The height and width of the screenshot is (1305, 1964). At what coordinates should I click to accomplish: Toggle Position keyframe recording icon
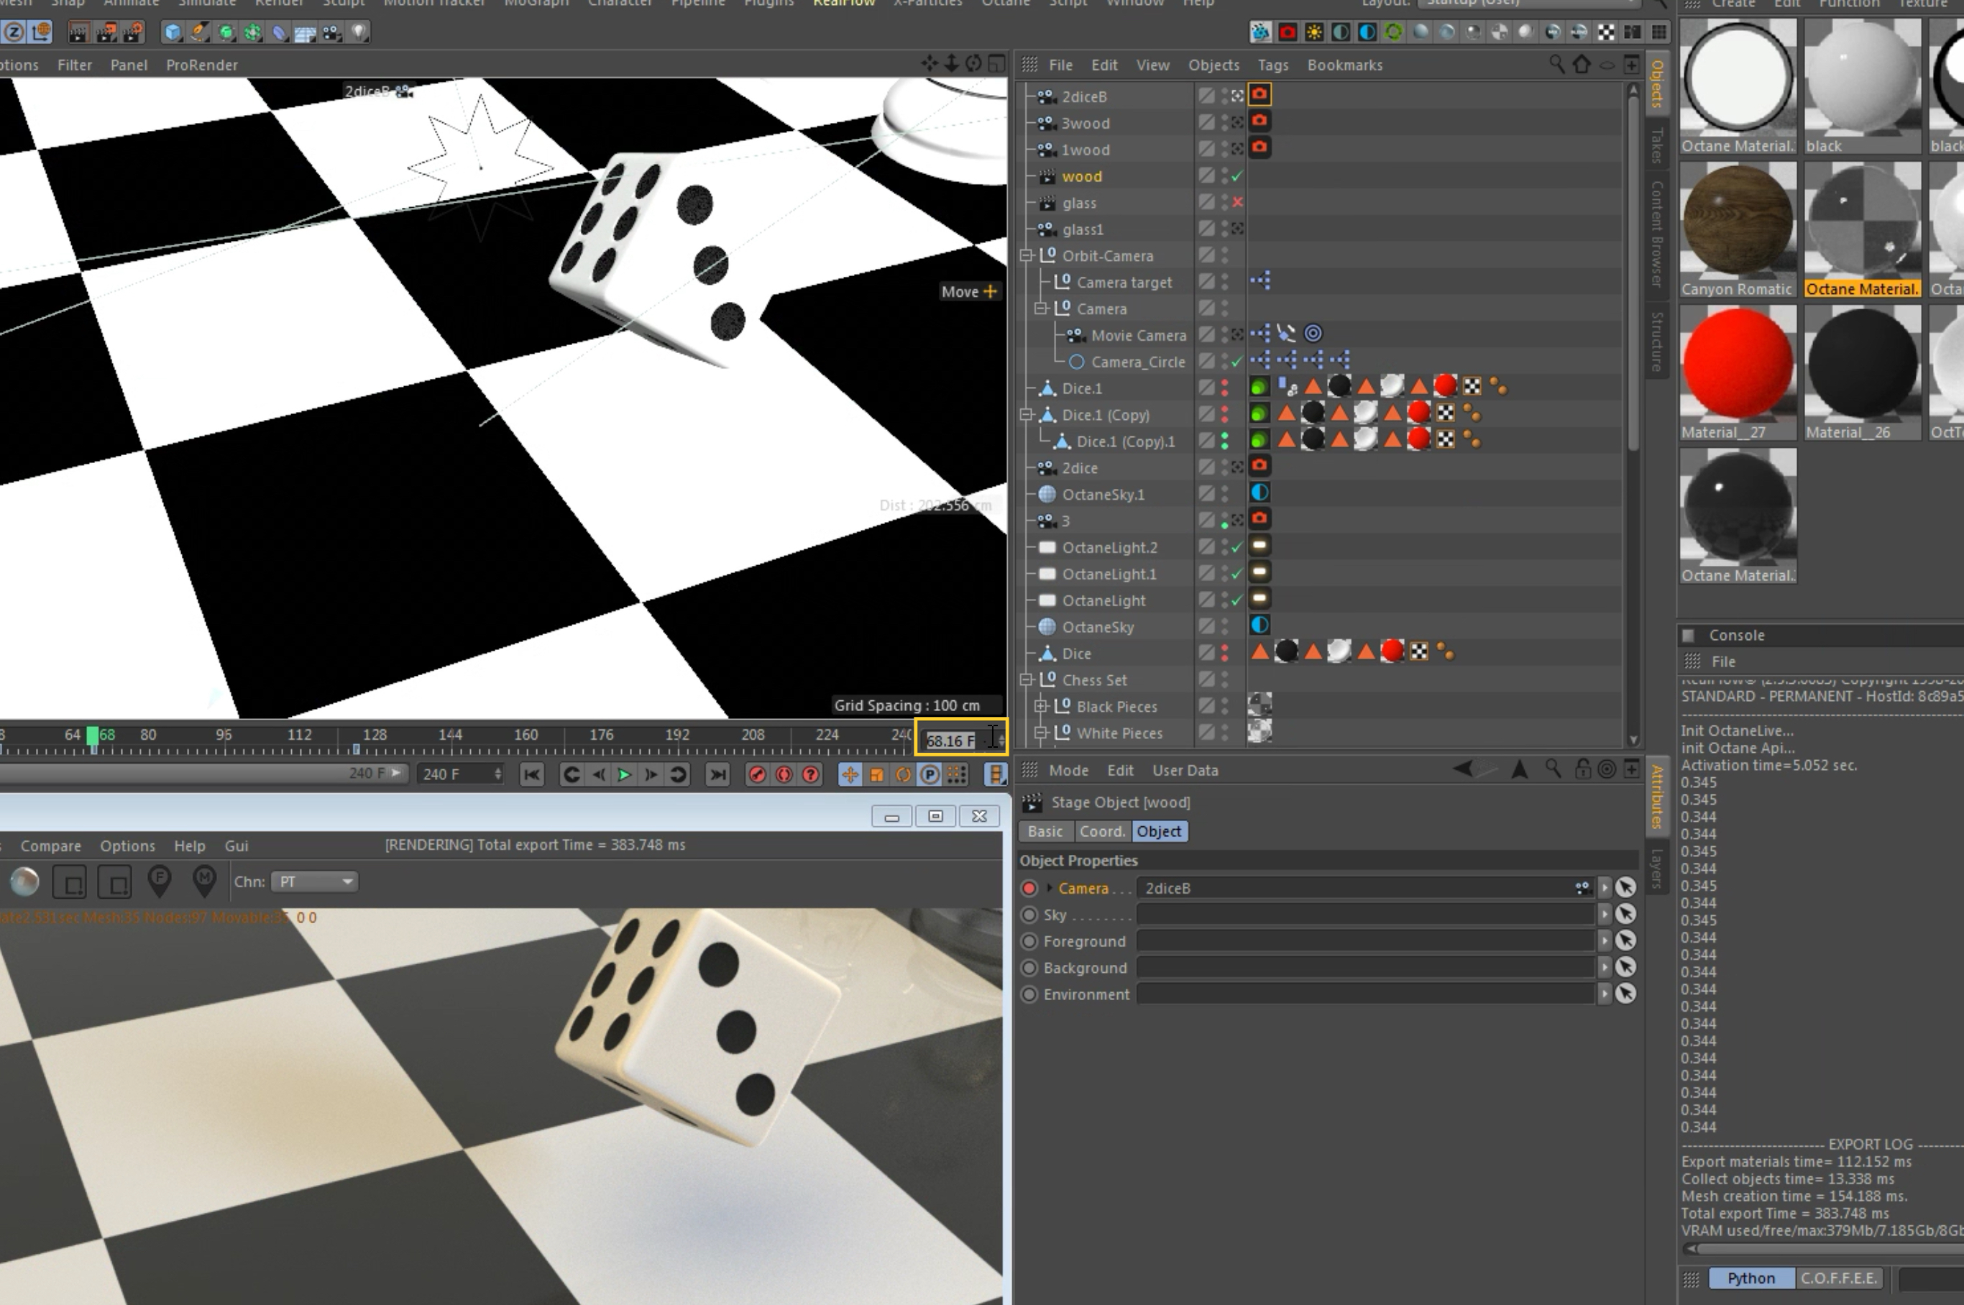coord(850,775)
